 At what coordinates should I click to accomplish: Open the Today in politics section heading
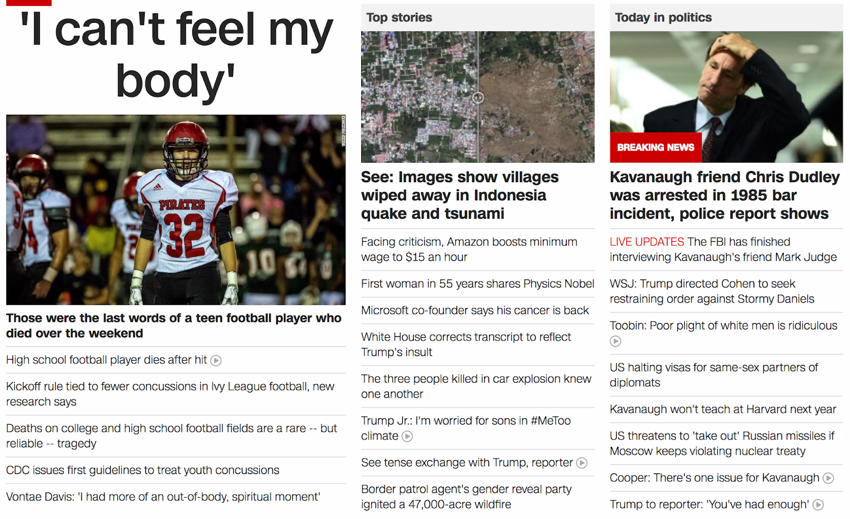(x=663, y=18)
